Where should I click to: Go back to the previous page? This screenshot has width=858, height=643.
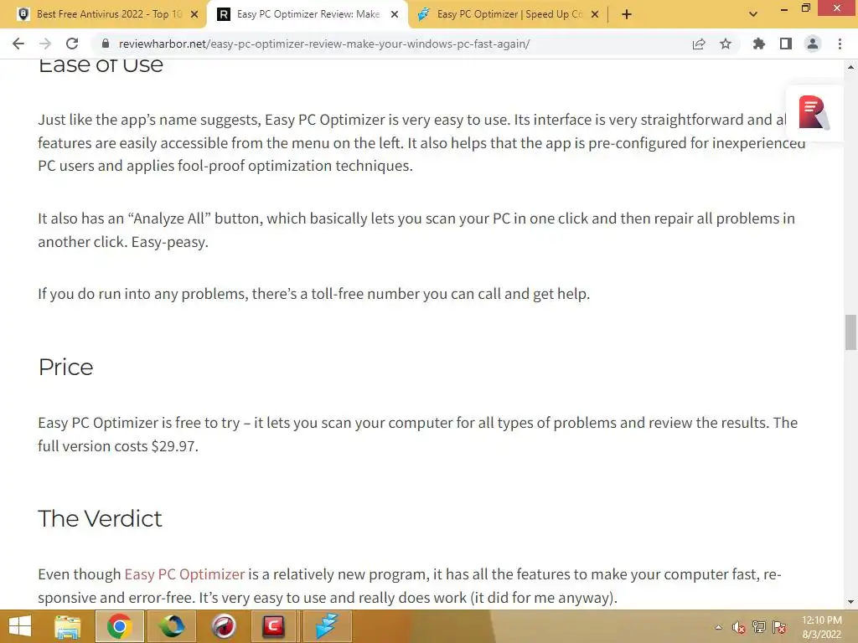pos(18,44)
